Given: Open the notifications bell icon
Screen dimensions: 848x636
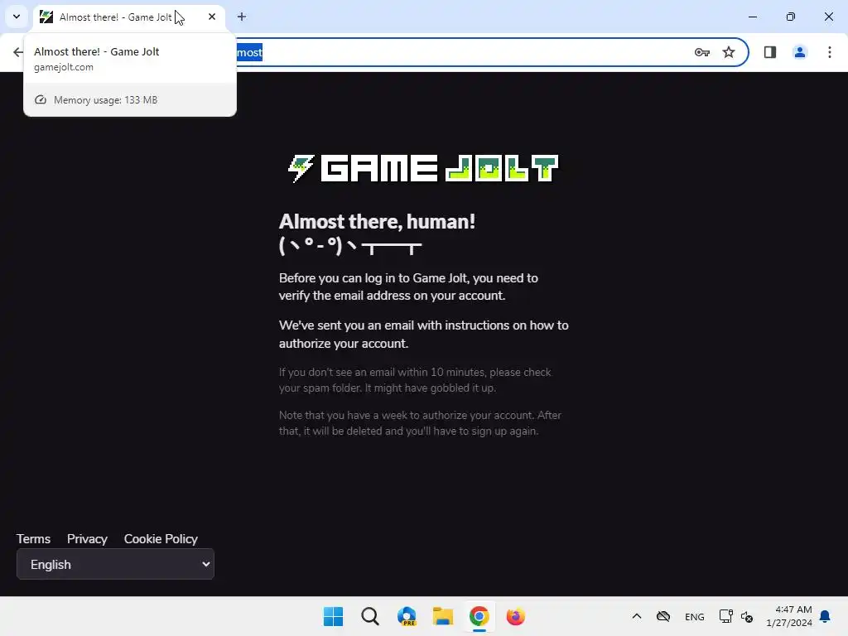Looking at the screenshot, I should 825,616.
